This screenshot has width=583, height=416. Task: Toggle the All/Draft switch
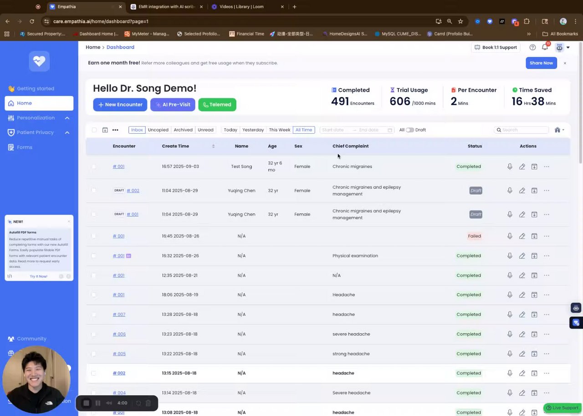coord(410,130)
